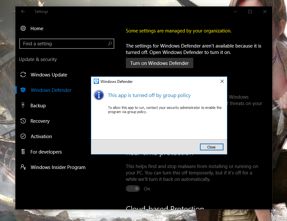Click 'Some settings are managed by your organization' text
Image resolution: width=287 pixels, height=221 pixels.
tap(178, 31)
